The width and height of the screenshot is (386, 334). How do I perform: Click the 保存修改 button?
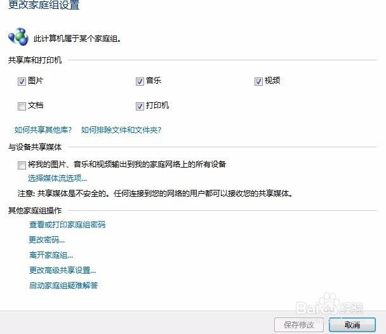click(x=299, y=325)
